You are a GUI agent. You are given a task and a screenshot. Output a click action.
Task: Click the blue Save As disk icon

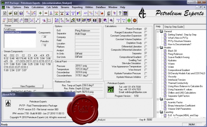[21, 13]
